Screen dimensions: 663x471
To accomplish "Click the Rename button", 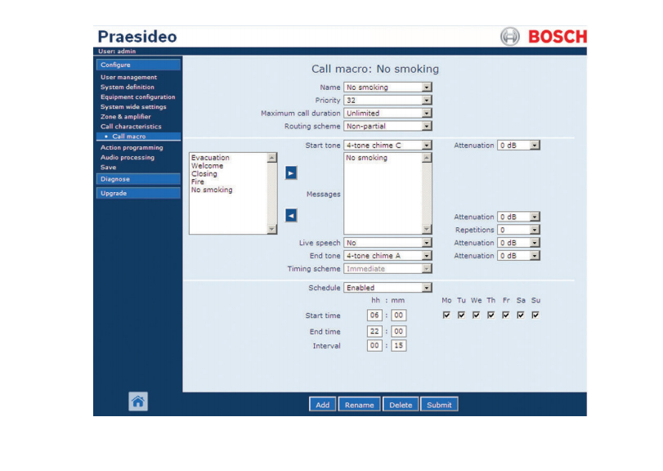I will (x=359, y=405).
